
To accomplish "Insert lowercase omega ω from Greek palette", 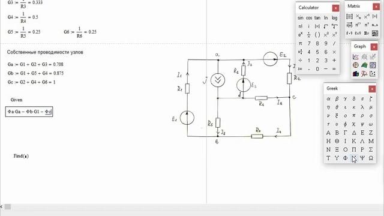I will coord(371,124).
